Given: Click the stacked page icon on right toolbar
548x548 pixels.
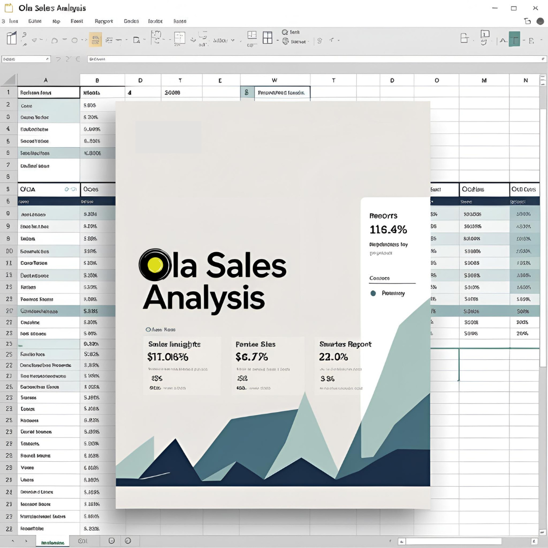Looking at the screenshot, I should pos(464,38).
